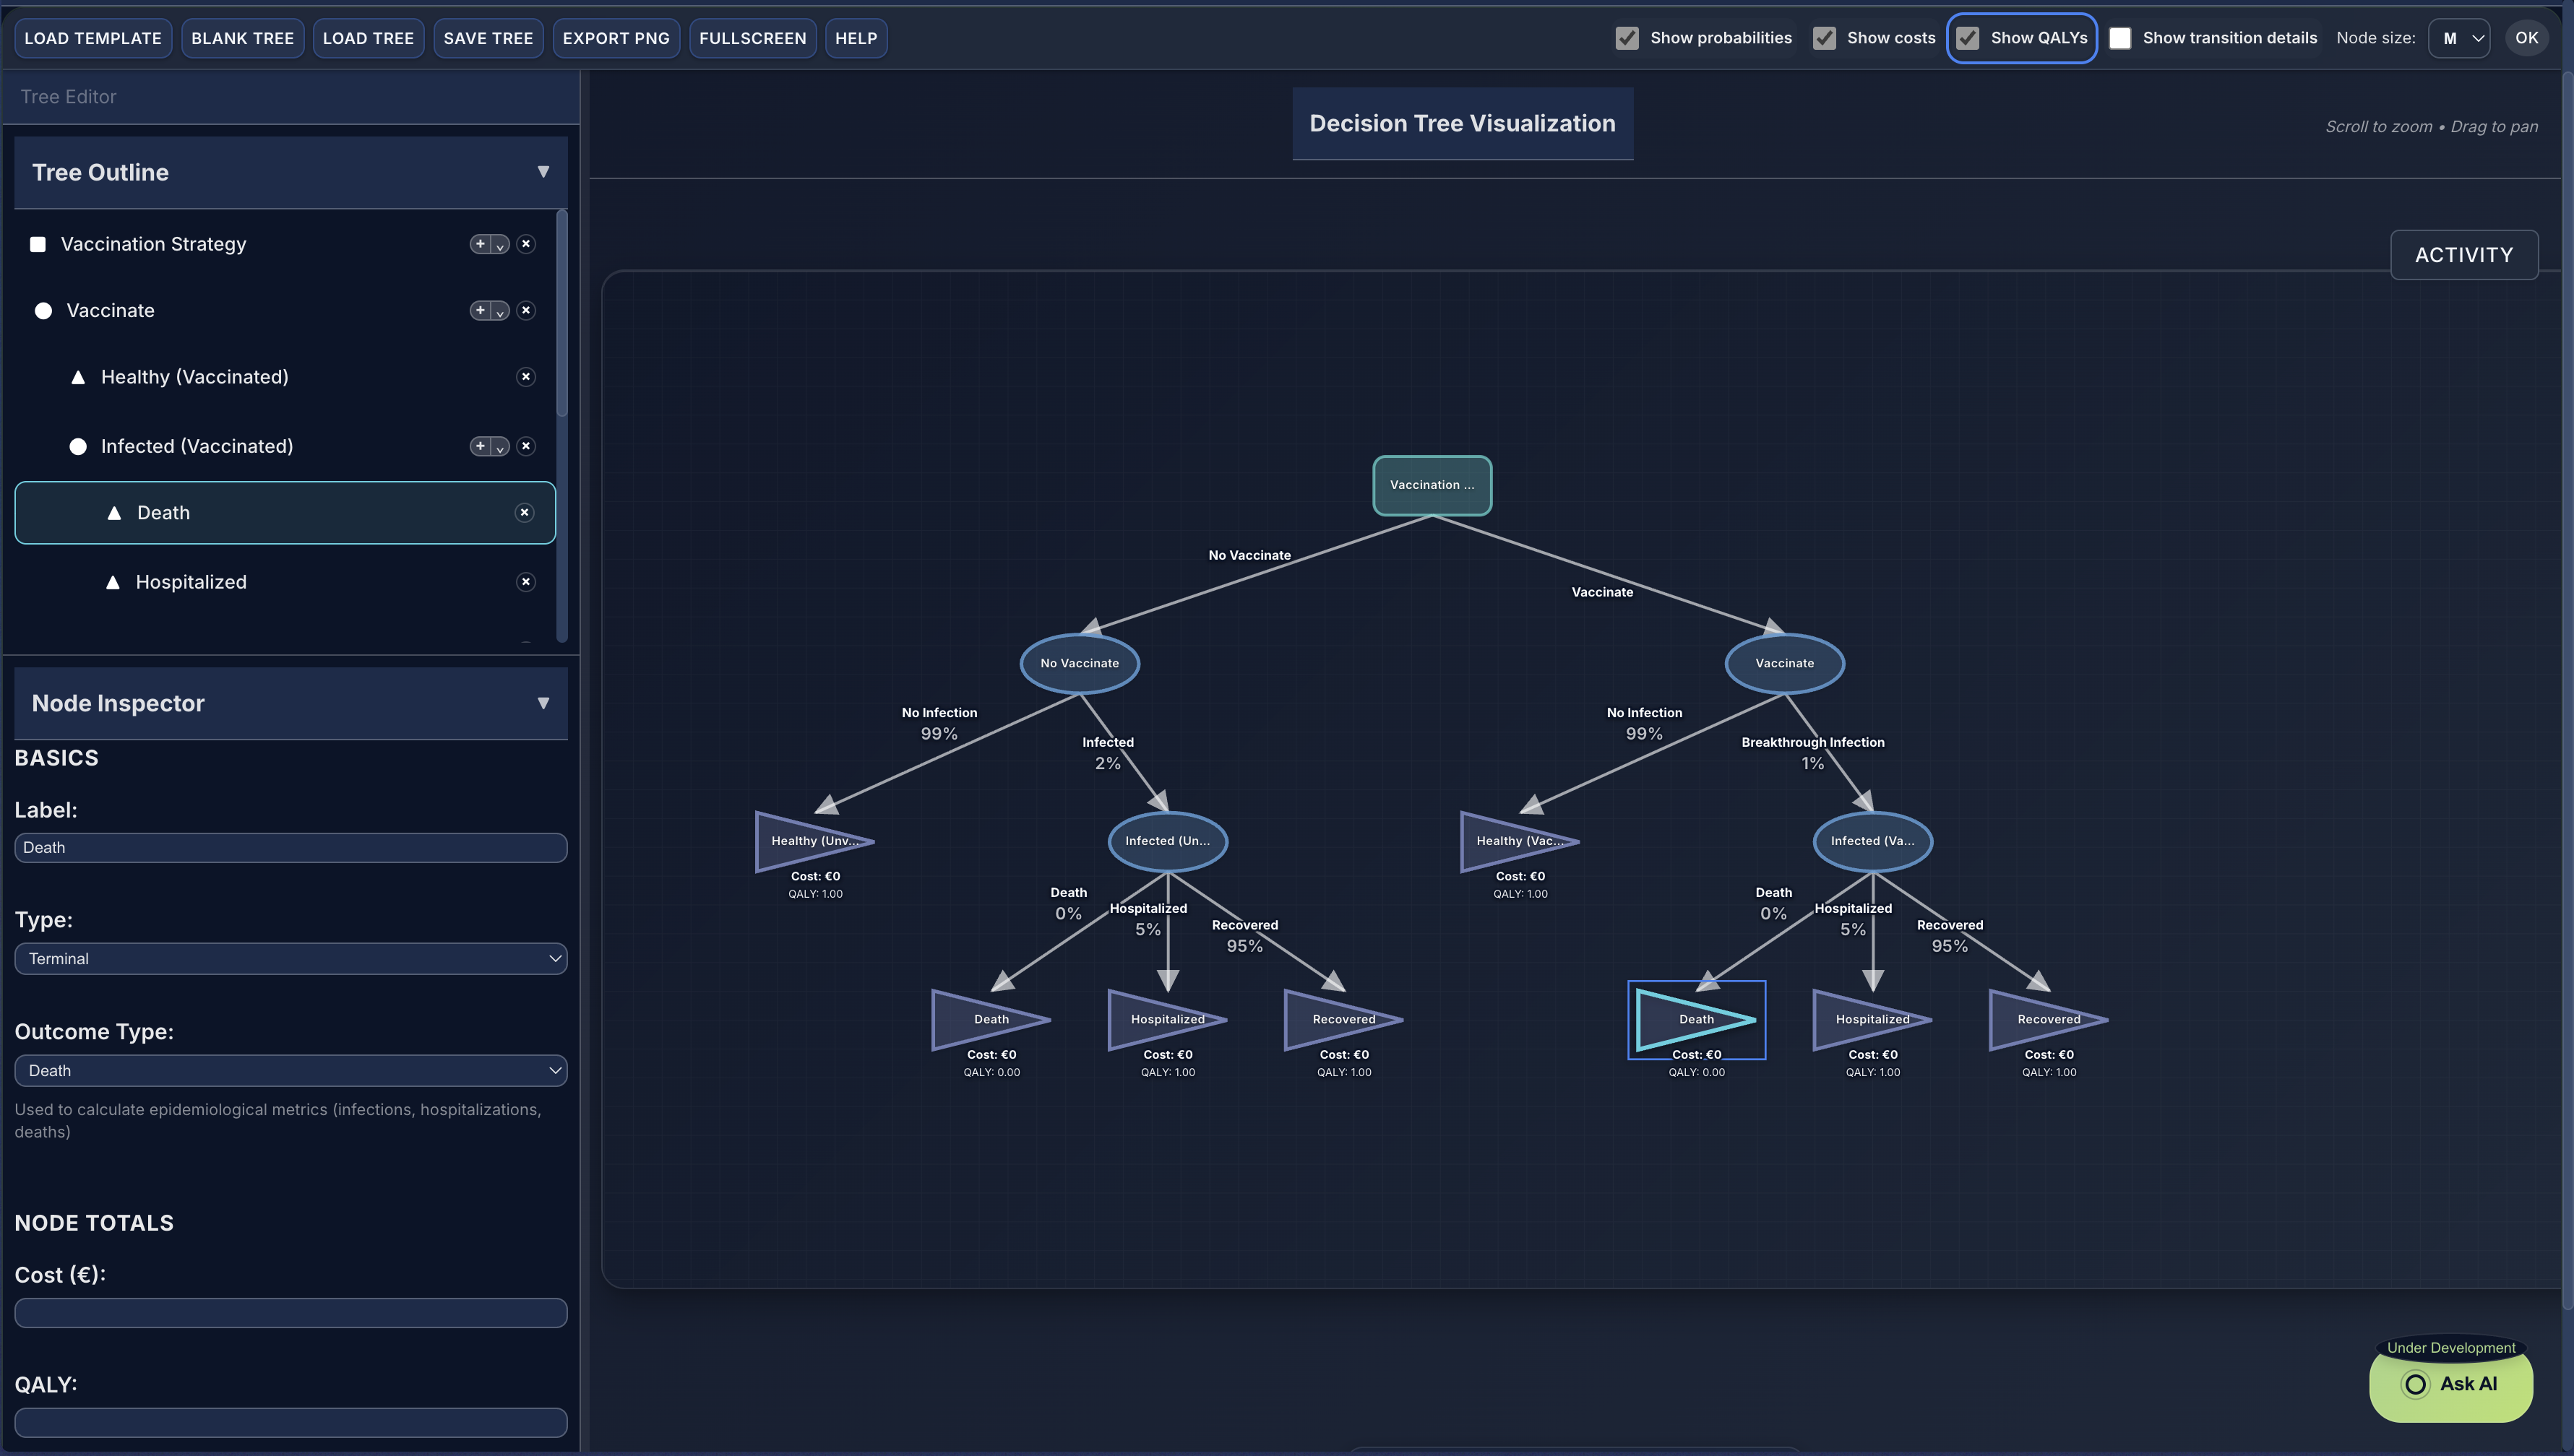Open the Ask AI assistant
Viewport: 2574px width, 1456px height.
[x=2451, y=1384]
